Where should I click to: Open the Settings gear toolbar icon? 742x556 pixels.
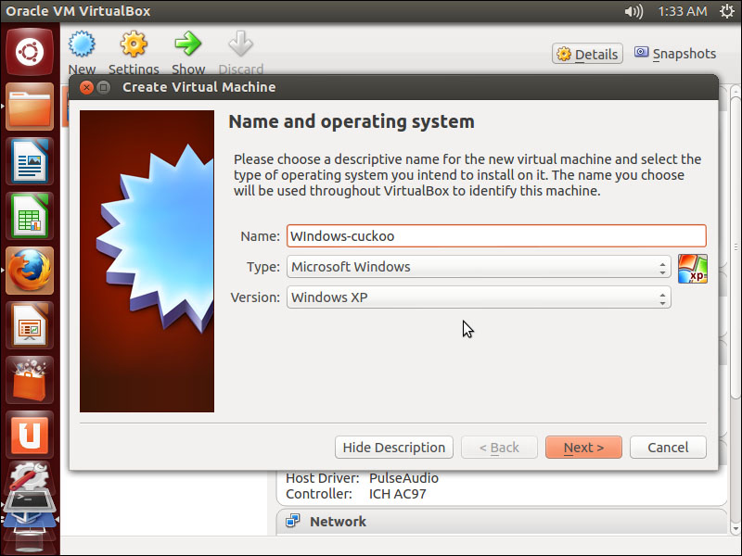pyautogui.click(x=134, y=44)
